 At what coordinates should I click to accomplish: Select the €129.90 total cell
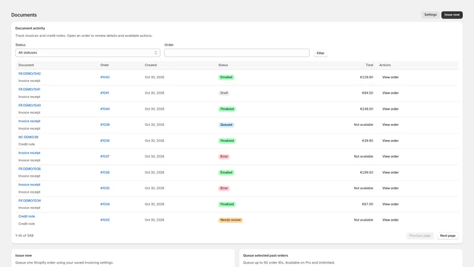coord(366,77)
